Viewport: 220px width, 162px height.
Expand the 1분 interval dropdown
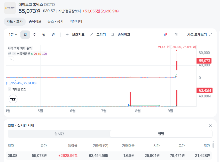[x=13, y=35]
